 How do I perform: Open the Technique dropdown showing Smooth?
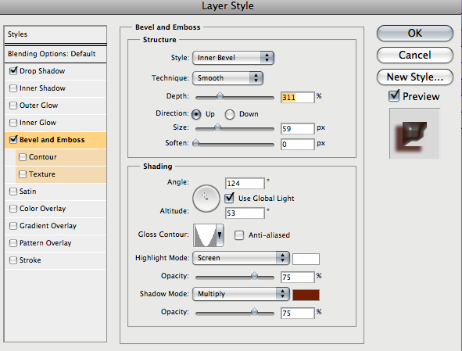pyautogui.click(x=227, y=78)
